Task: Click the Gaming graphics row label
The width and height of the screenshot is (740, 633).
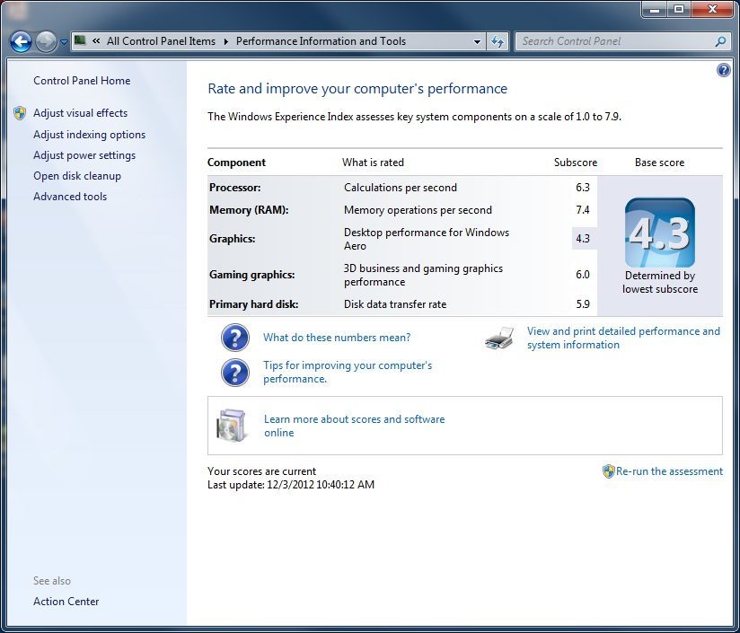Action: 252,275
